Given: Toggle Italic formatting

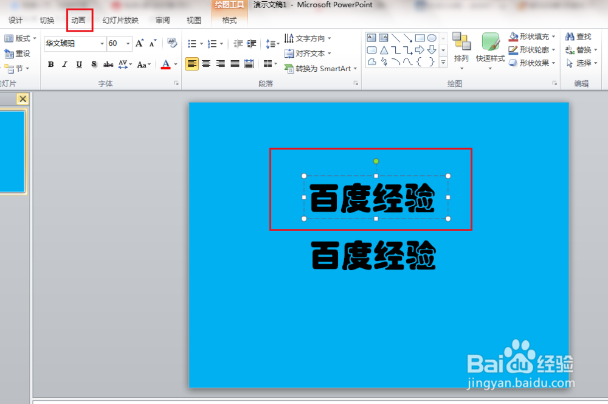Looking at the screenshot, I should pos(65,64).
